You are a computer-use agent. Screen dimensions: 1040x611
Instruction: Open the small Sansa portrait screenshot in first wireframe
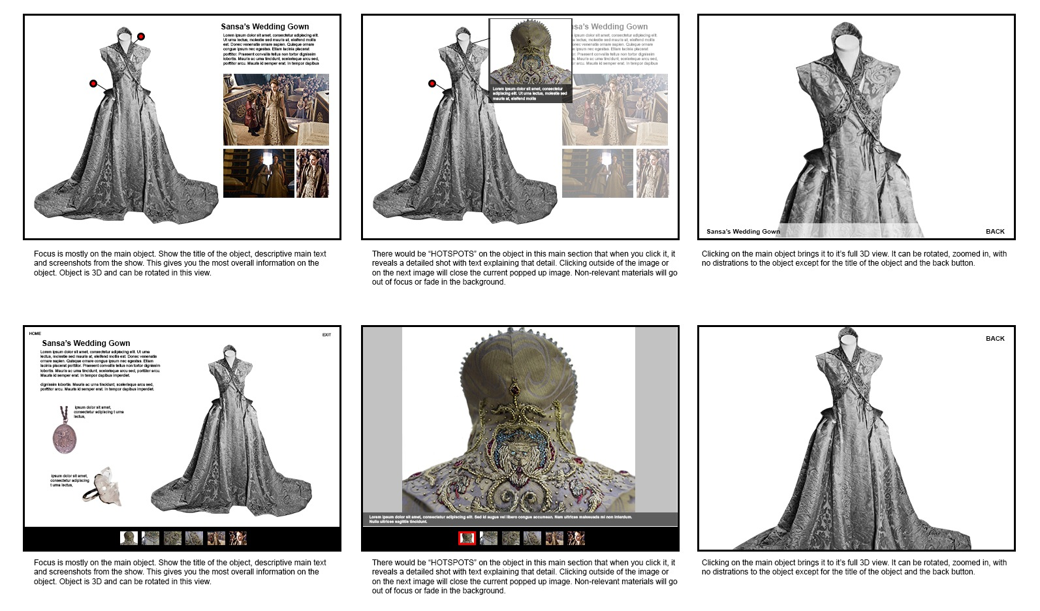tap(313, 173)
